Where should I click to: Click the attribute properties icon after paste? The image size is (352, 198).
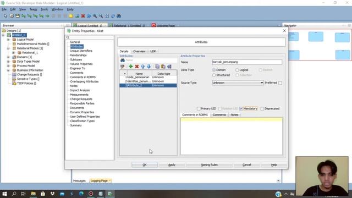coord(169,67)
